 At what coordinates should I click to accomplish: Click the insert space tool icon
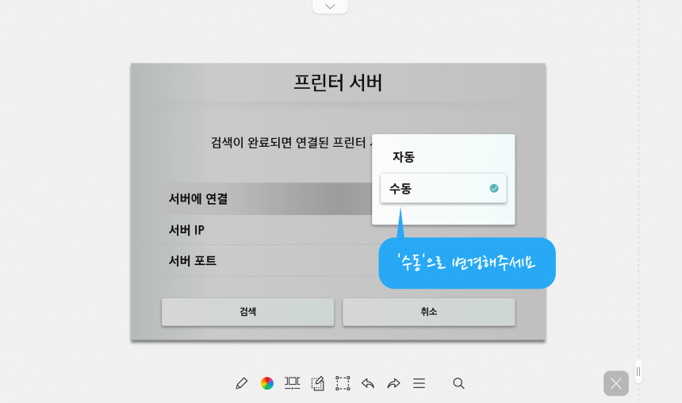pos(293,383)
